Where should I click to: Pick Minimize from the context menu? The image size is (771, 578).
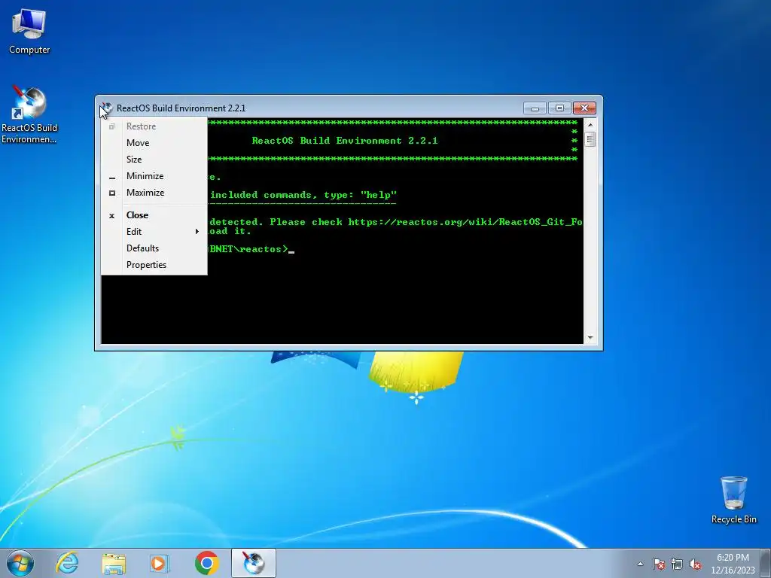pyautogui.click(x=154, y=176)
